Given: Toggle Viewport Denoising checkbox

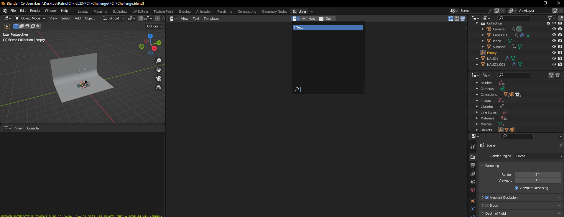Looking at the screenshot, I should coord(517,188).
